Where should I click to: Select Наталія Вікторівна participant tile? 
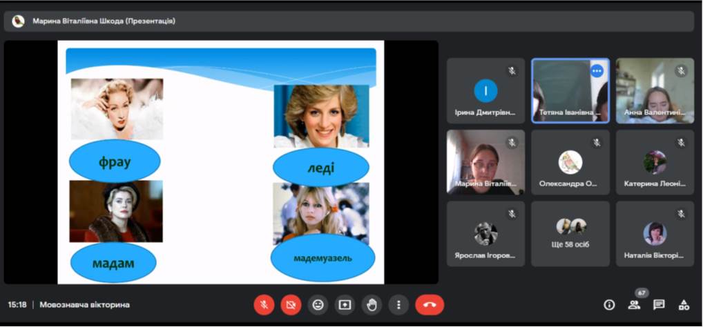(x=655, y=234)
